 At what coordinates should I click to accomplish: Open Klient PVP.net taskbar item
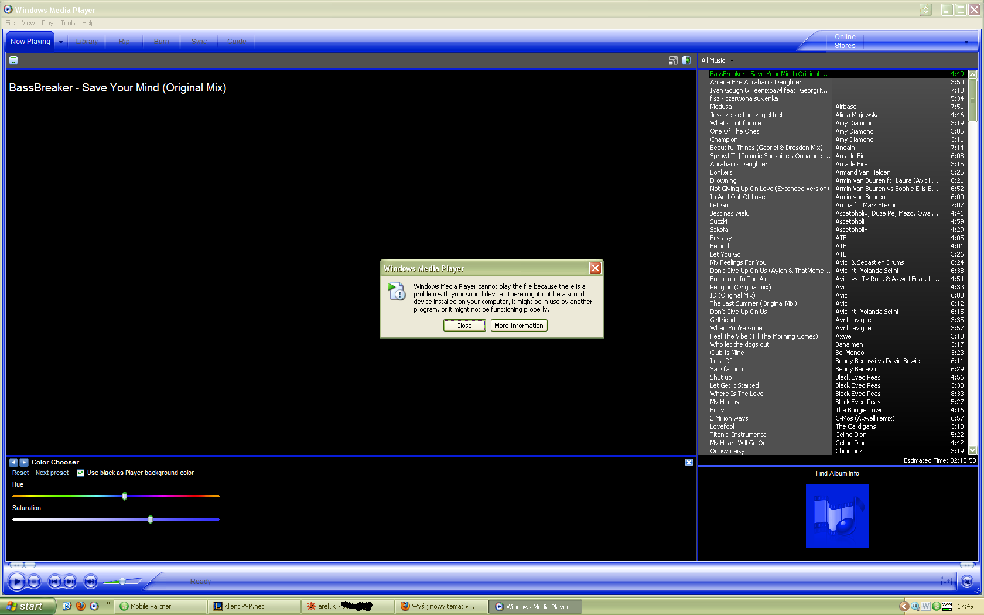click(255, 607)
